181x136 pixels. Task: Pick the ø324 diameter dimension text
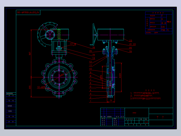tap(120, 76)
